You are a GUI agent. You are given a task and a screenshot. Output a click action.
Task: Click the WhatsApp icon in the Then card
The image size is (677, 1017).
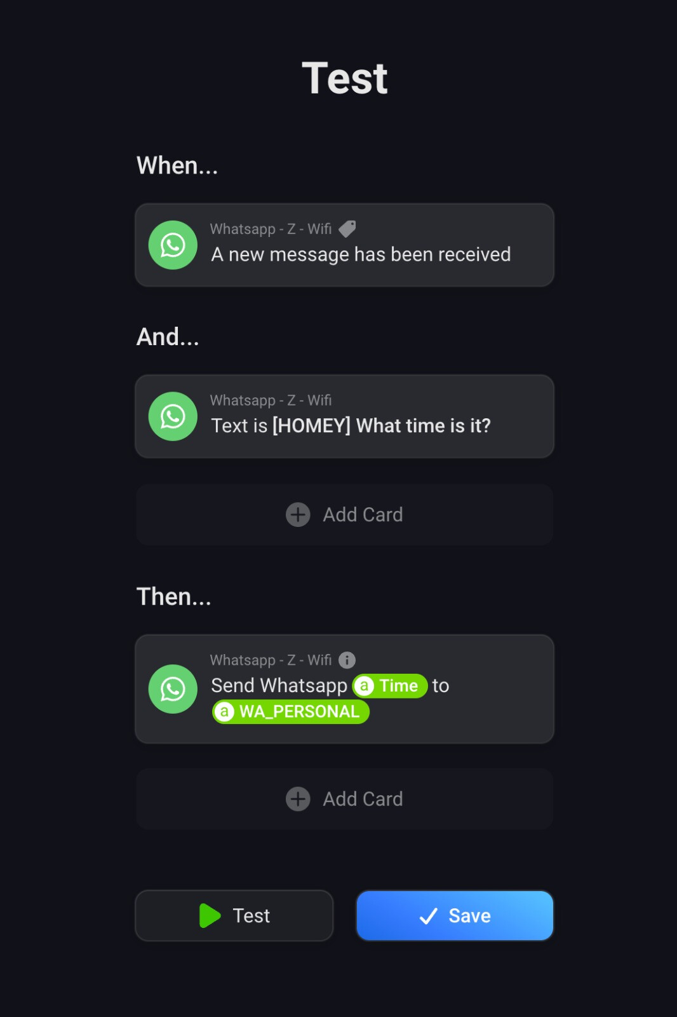tap(173, 689)
